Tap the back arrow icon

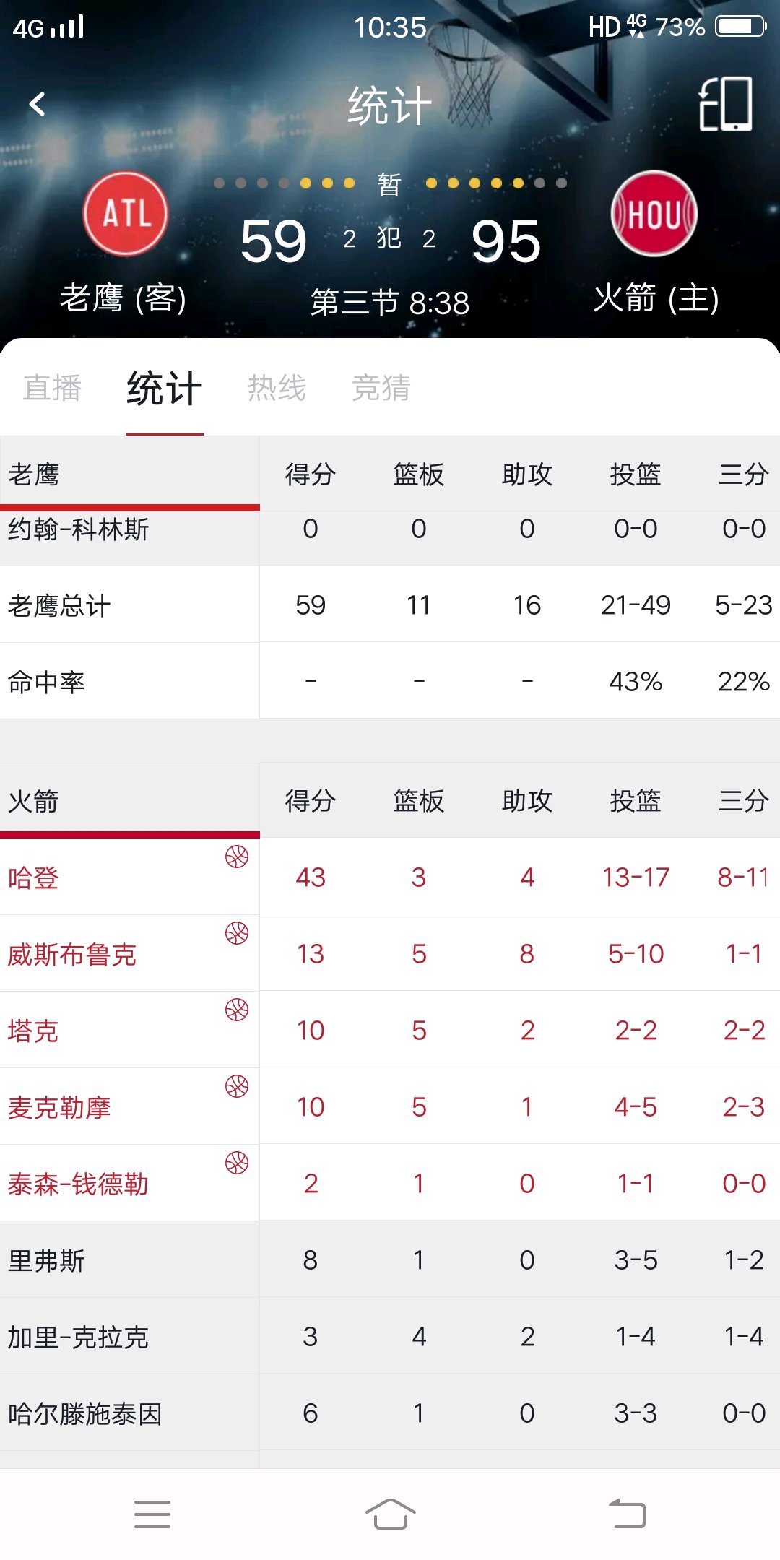37,104
